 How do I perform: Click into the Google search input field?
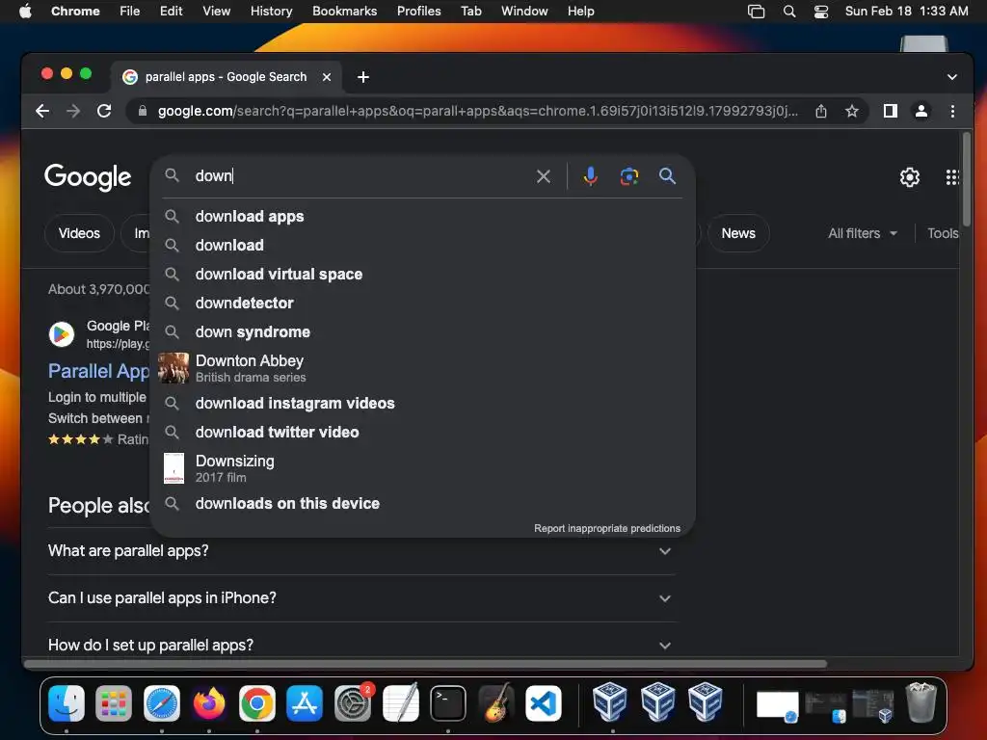(359, 176)
